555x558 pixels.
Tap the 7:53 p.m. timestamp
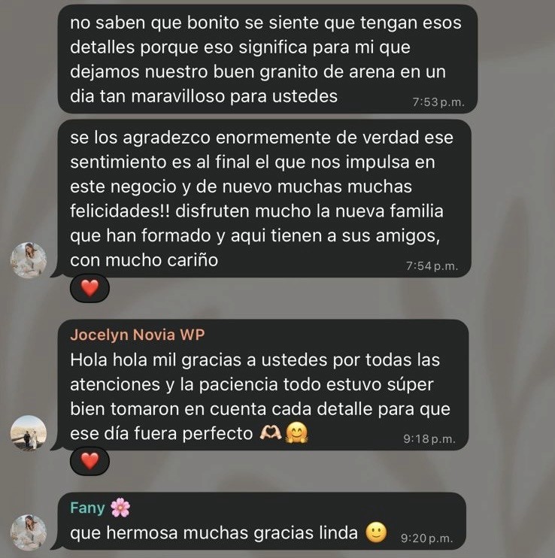tap(438, 102)
